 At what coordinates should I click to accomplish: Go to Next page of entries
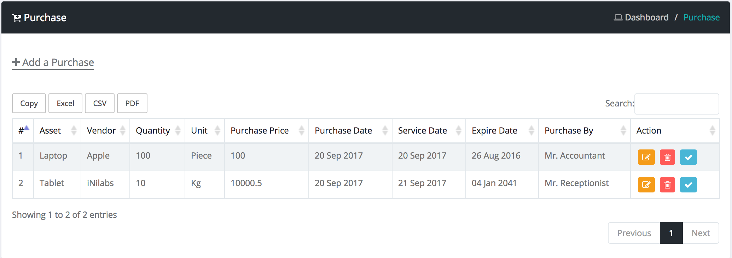[701, 233]
